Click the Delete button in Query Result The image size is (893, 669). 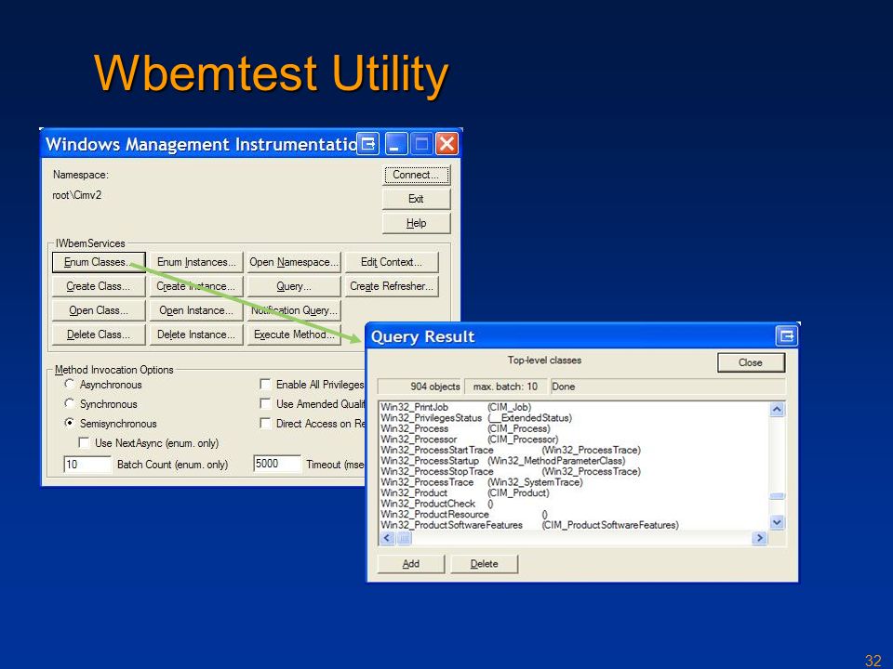point(484,564)
